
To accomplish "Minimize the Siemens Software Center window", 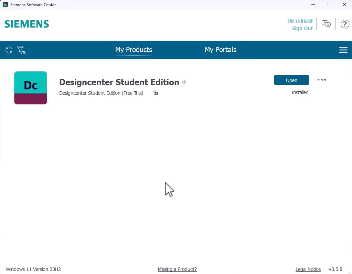I will click(313, 4).
